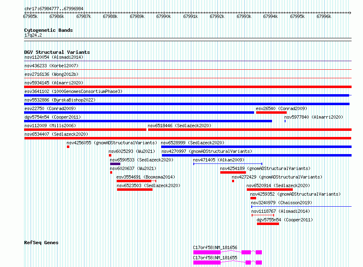This screenshot has height=267, width=363.
Task: Select the nsv436233 (Korbel2007) variant label
Action: [51, 66]
